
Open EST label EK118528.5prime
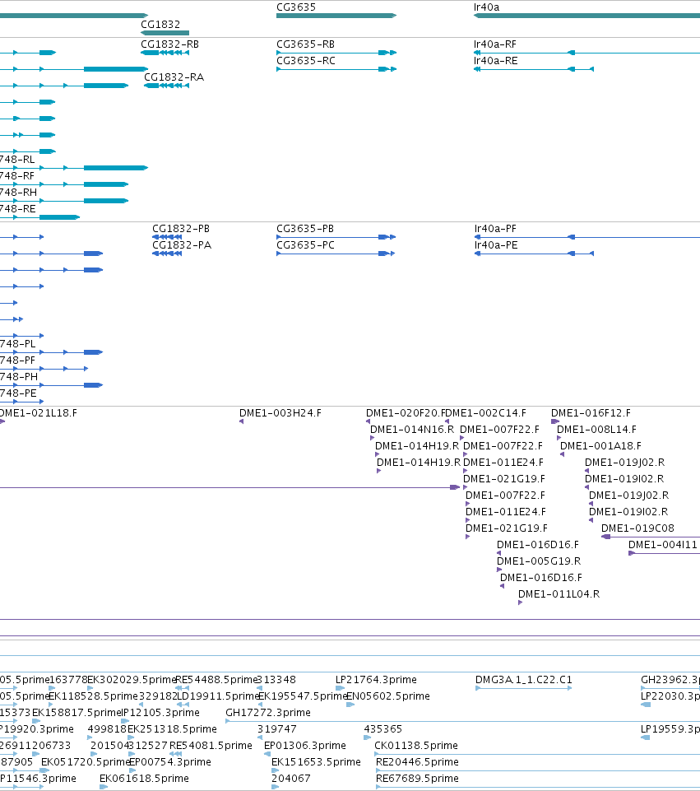[93, 696]
